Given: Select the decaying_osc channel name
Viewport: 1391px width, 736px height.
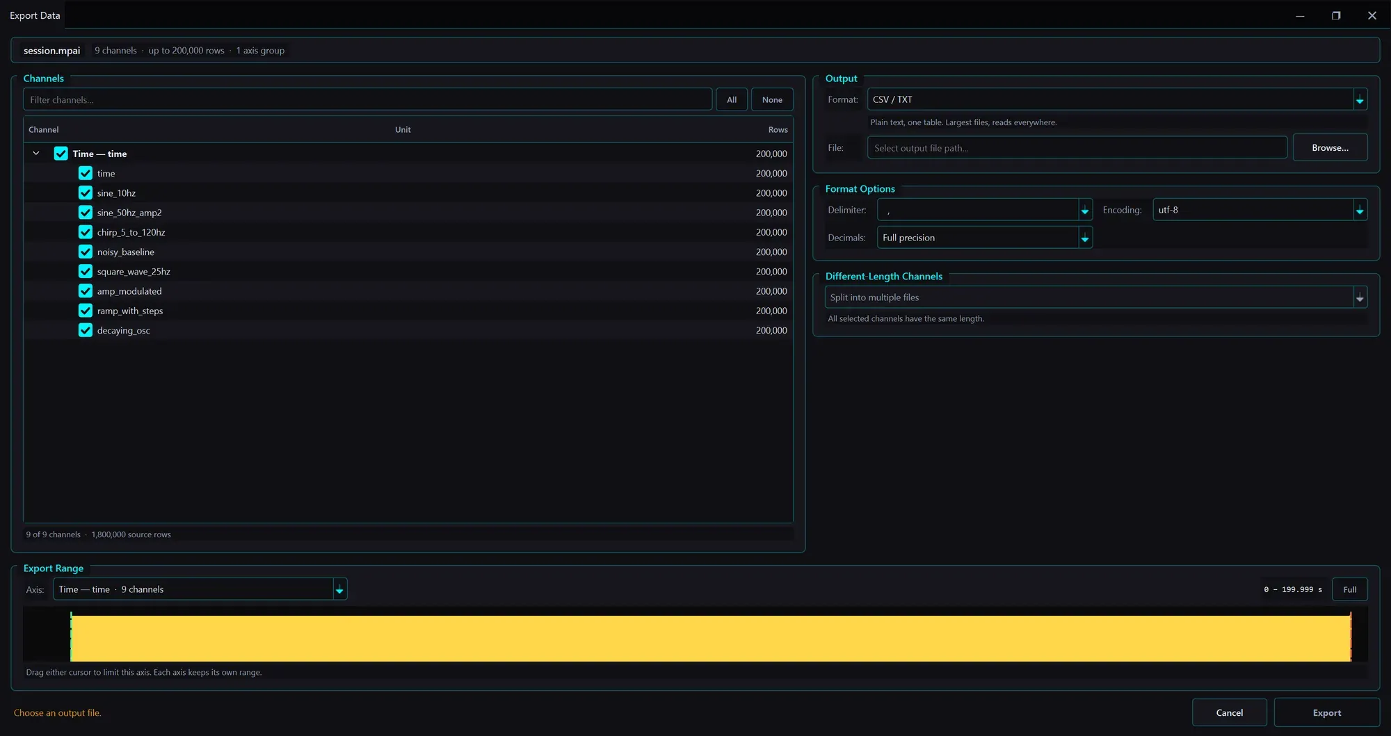Looking at the screenshot, I should click(x=123, y=330).
